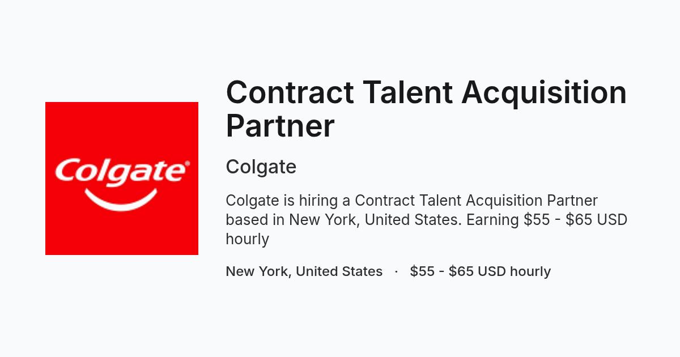The height and width of the screenshot is (357, 680).
Task: Click the white smile curve in logo
Action: [x=121, y=199]
